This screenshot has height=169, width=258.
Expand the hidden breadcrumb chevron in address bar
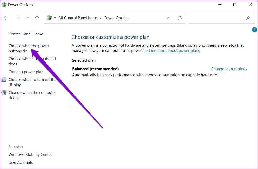pos(55,18)
